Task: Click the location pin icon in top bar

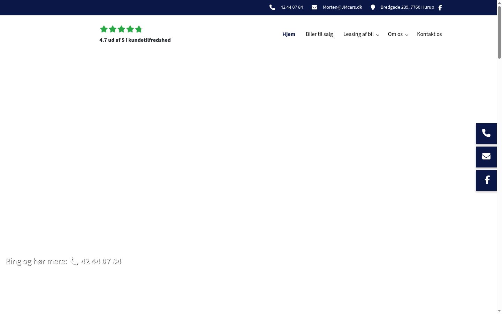Action: [373, 7]
